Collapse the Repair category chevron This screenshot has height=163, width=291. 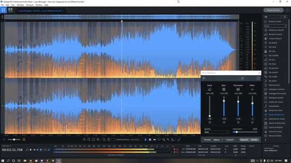286,26
